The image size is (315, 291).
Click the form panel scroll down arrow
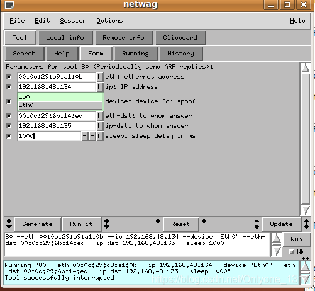pos(306,210)
